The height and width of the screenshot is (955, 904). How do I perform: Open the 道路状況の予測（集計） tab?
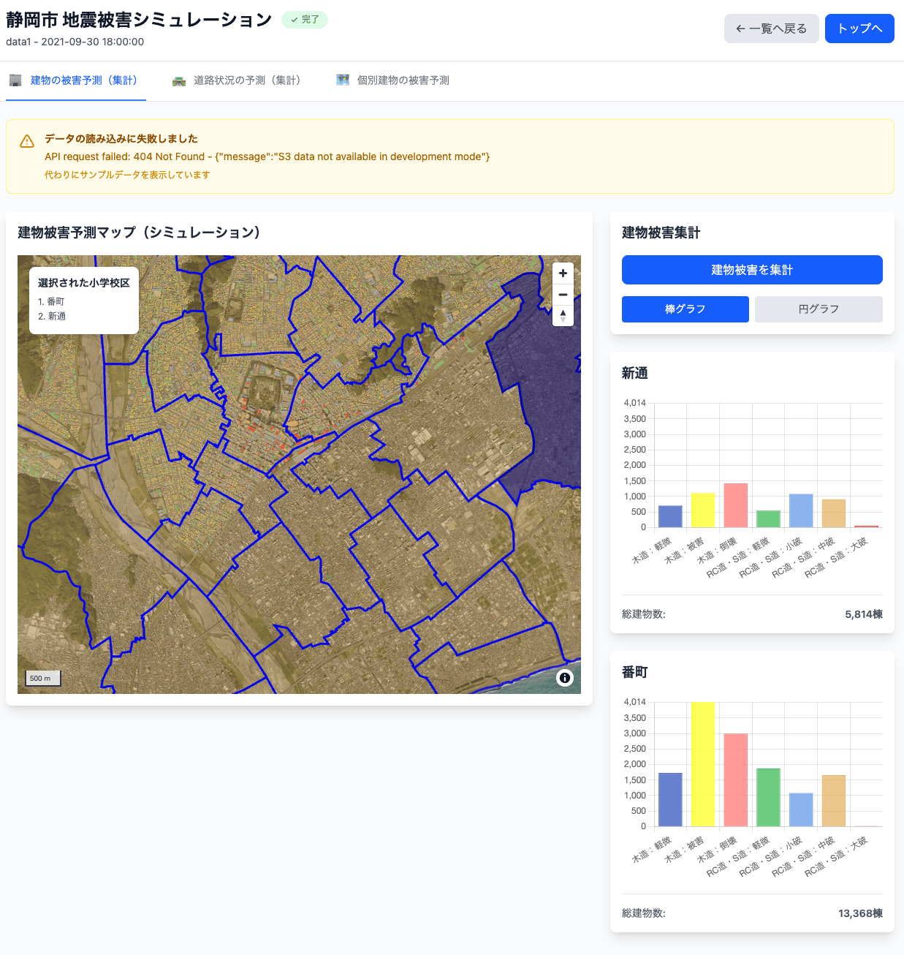coord(247,80)
